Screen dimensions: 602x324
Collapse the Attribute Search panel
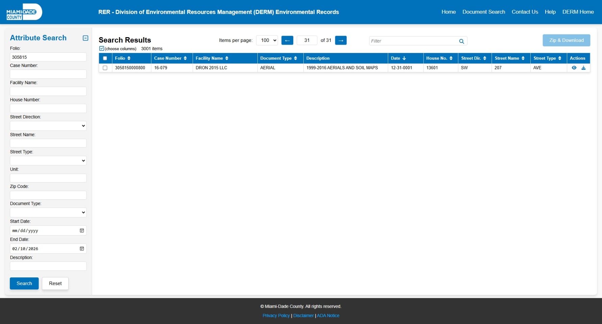tap(85, 38)
